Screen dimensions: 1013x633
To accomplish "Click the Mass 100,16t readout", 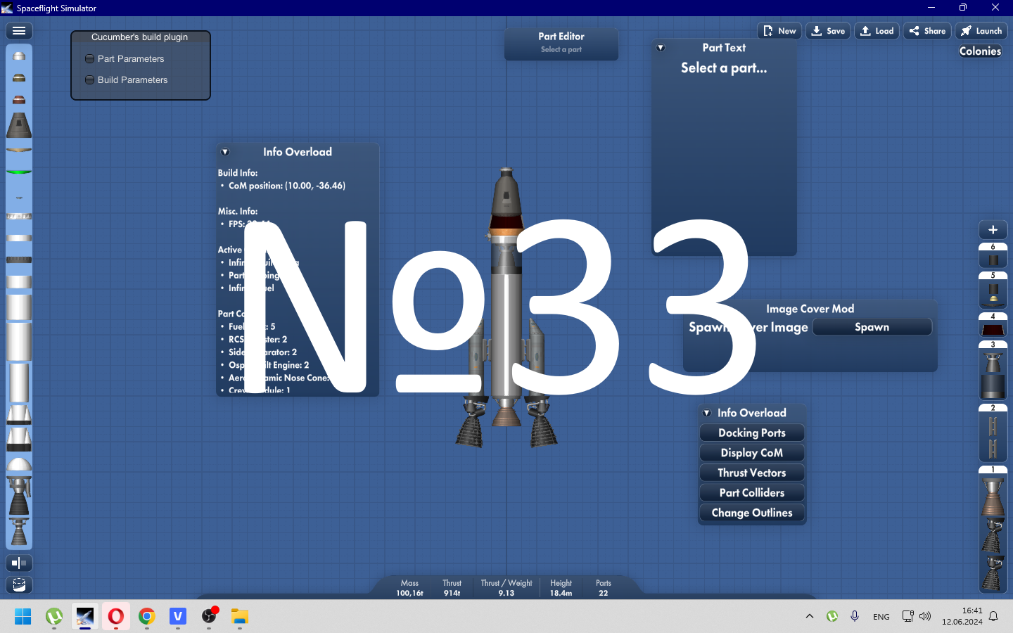I will (x=409, y=588).
